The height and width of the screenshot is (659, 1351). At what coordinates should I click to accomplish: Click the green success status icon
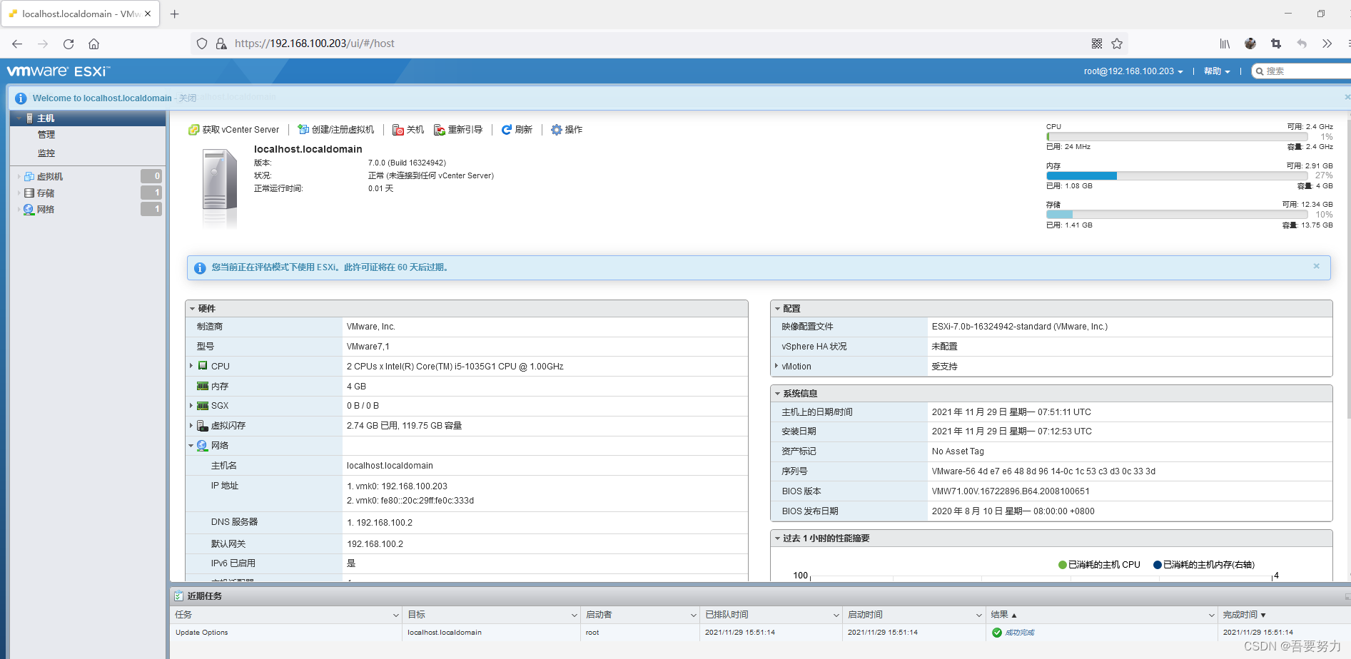pos(997,633)
